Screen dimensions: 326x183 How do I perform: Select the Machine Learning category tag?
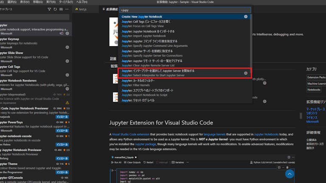coord(317,83)
